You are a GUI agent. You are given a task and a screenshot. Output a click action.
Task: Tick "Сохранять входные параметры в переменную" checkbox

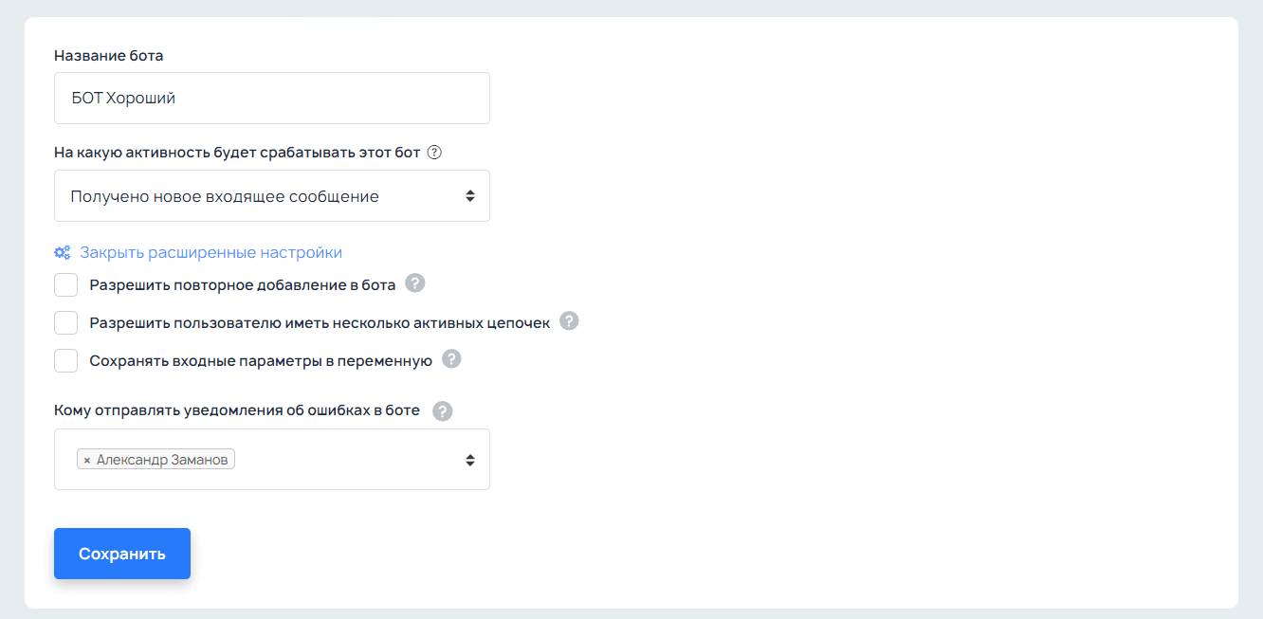point(66,360)
